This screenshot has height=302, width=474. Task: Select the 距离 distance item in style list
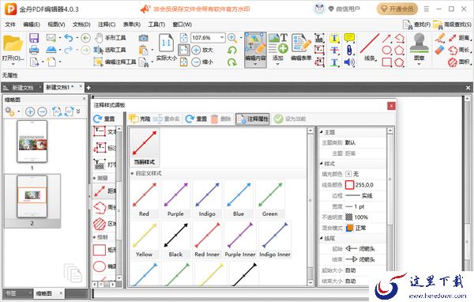(x=105, y=191)
